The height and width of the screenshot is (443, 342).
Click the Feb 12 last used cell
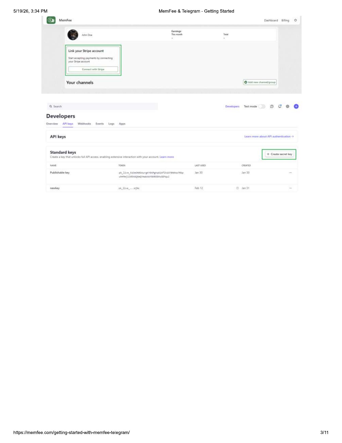(199, 188)
